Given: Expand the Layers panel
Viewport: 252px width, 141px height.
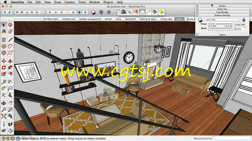Looking at the screenshot, I should 222,35.
